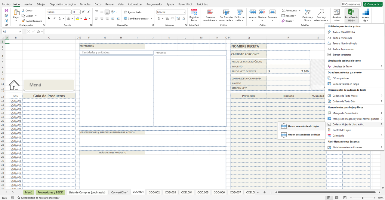Screen dimensions: 385x200
Task: Click the horizontal sheet scrollbar
Action: (326, 192)
